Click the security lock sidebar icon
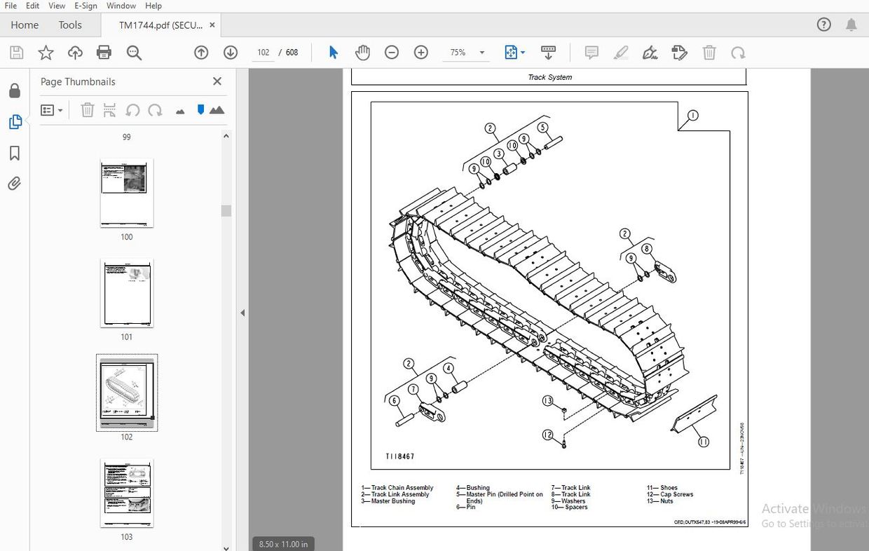The height and width of the screenshot is (551, 869). (14, 90)
